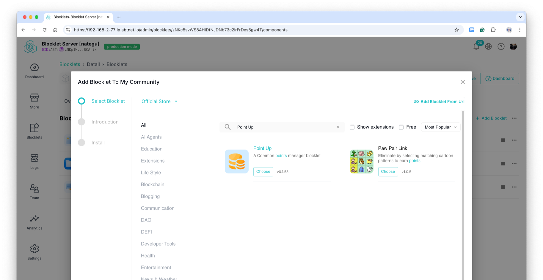Open the notifications bell
543x280 pixels.
476,47
